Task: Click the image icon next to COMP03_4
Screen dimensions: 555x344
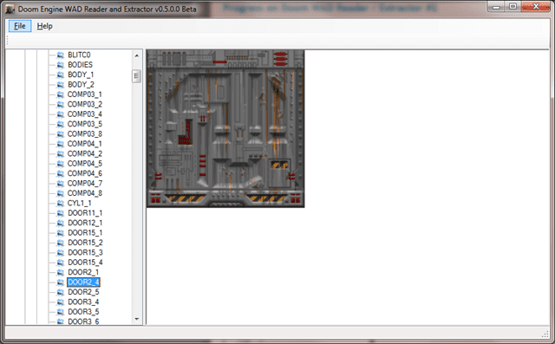Action: tap(61, 114)
